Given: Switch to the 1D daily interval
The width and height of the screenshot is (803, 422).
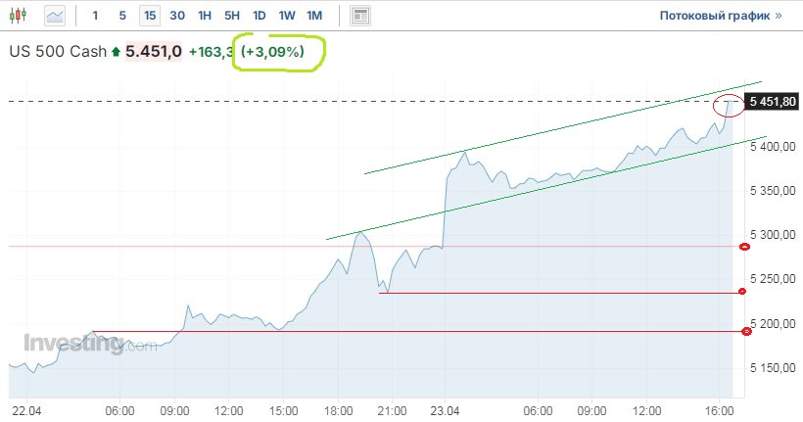Looking at the screenshot, I should click(259, 16).
